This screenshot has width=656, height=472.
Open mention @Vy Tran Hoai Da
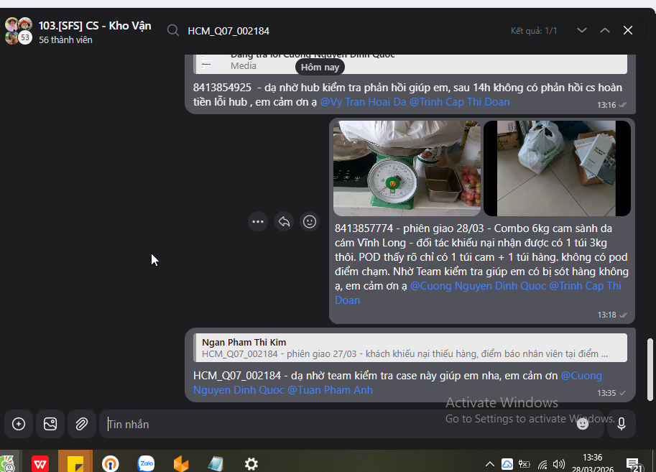363,102
